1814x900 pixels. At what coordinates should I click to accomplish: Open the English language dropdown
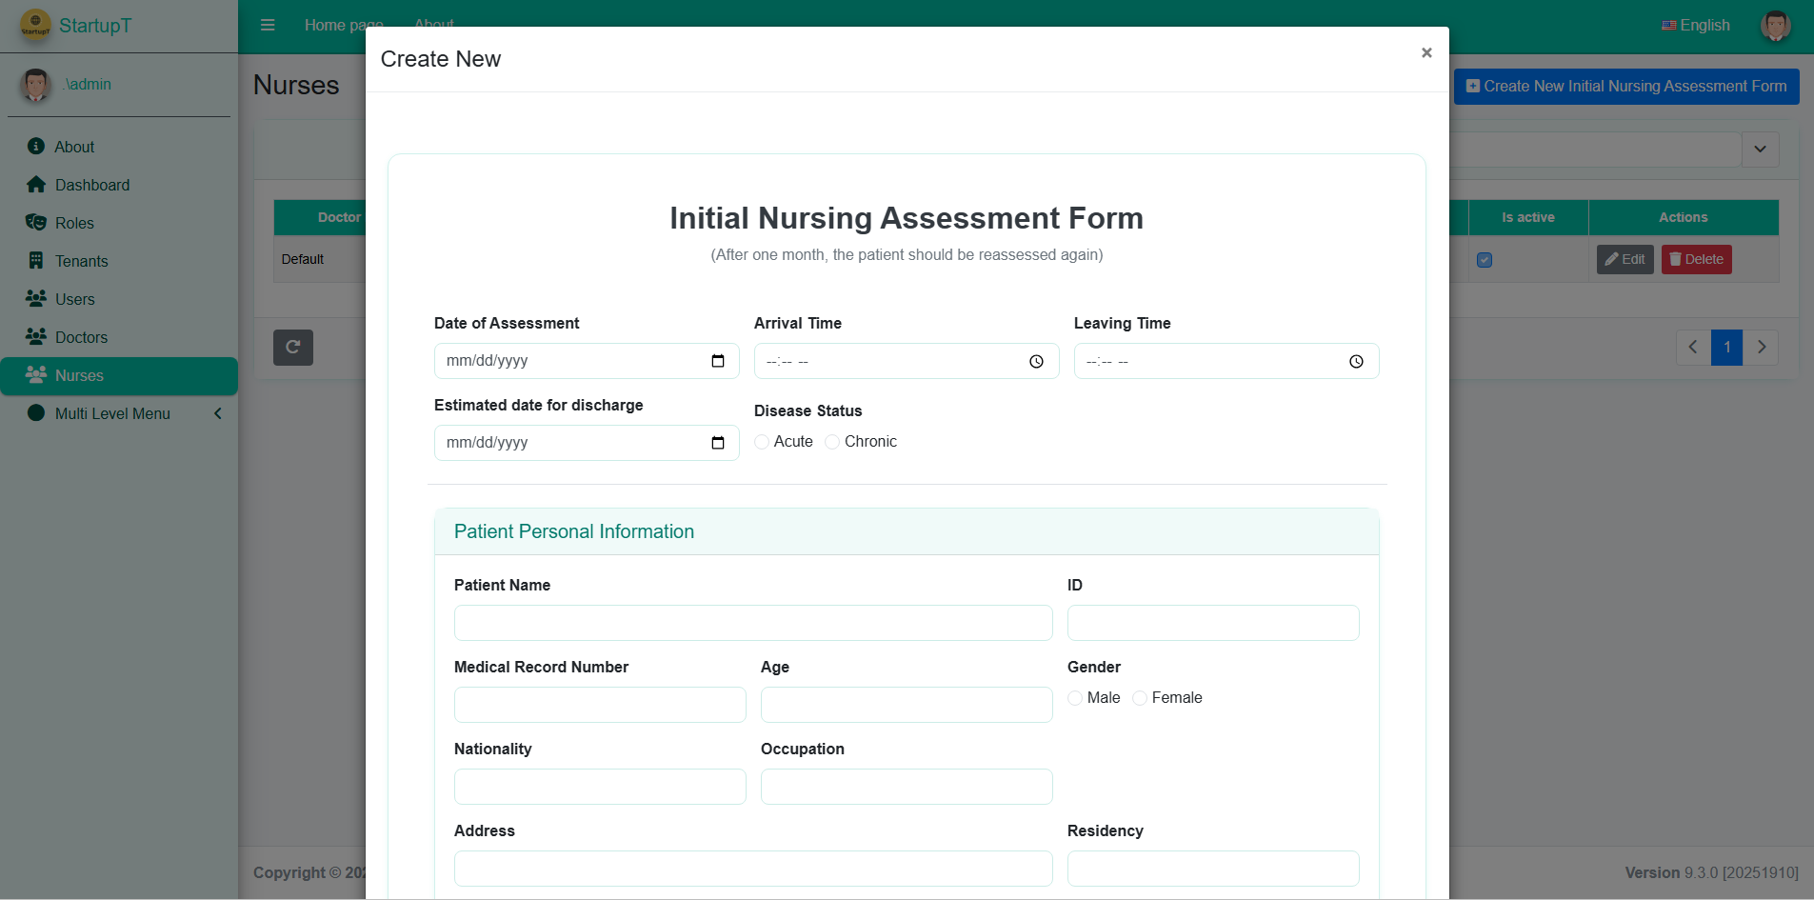1696,26
